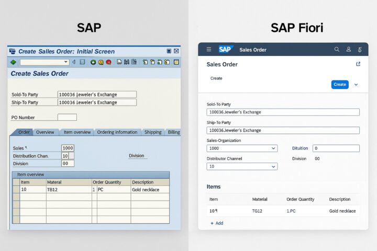The width and height of the screenshot is (377, 251).
Task: Click the SAP logo in Fiori header
Action: [226, 49]
